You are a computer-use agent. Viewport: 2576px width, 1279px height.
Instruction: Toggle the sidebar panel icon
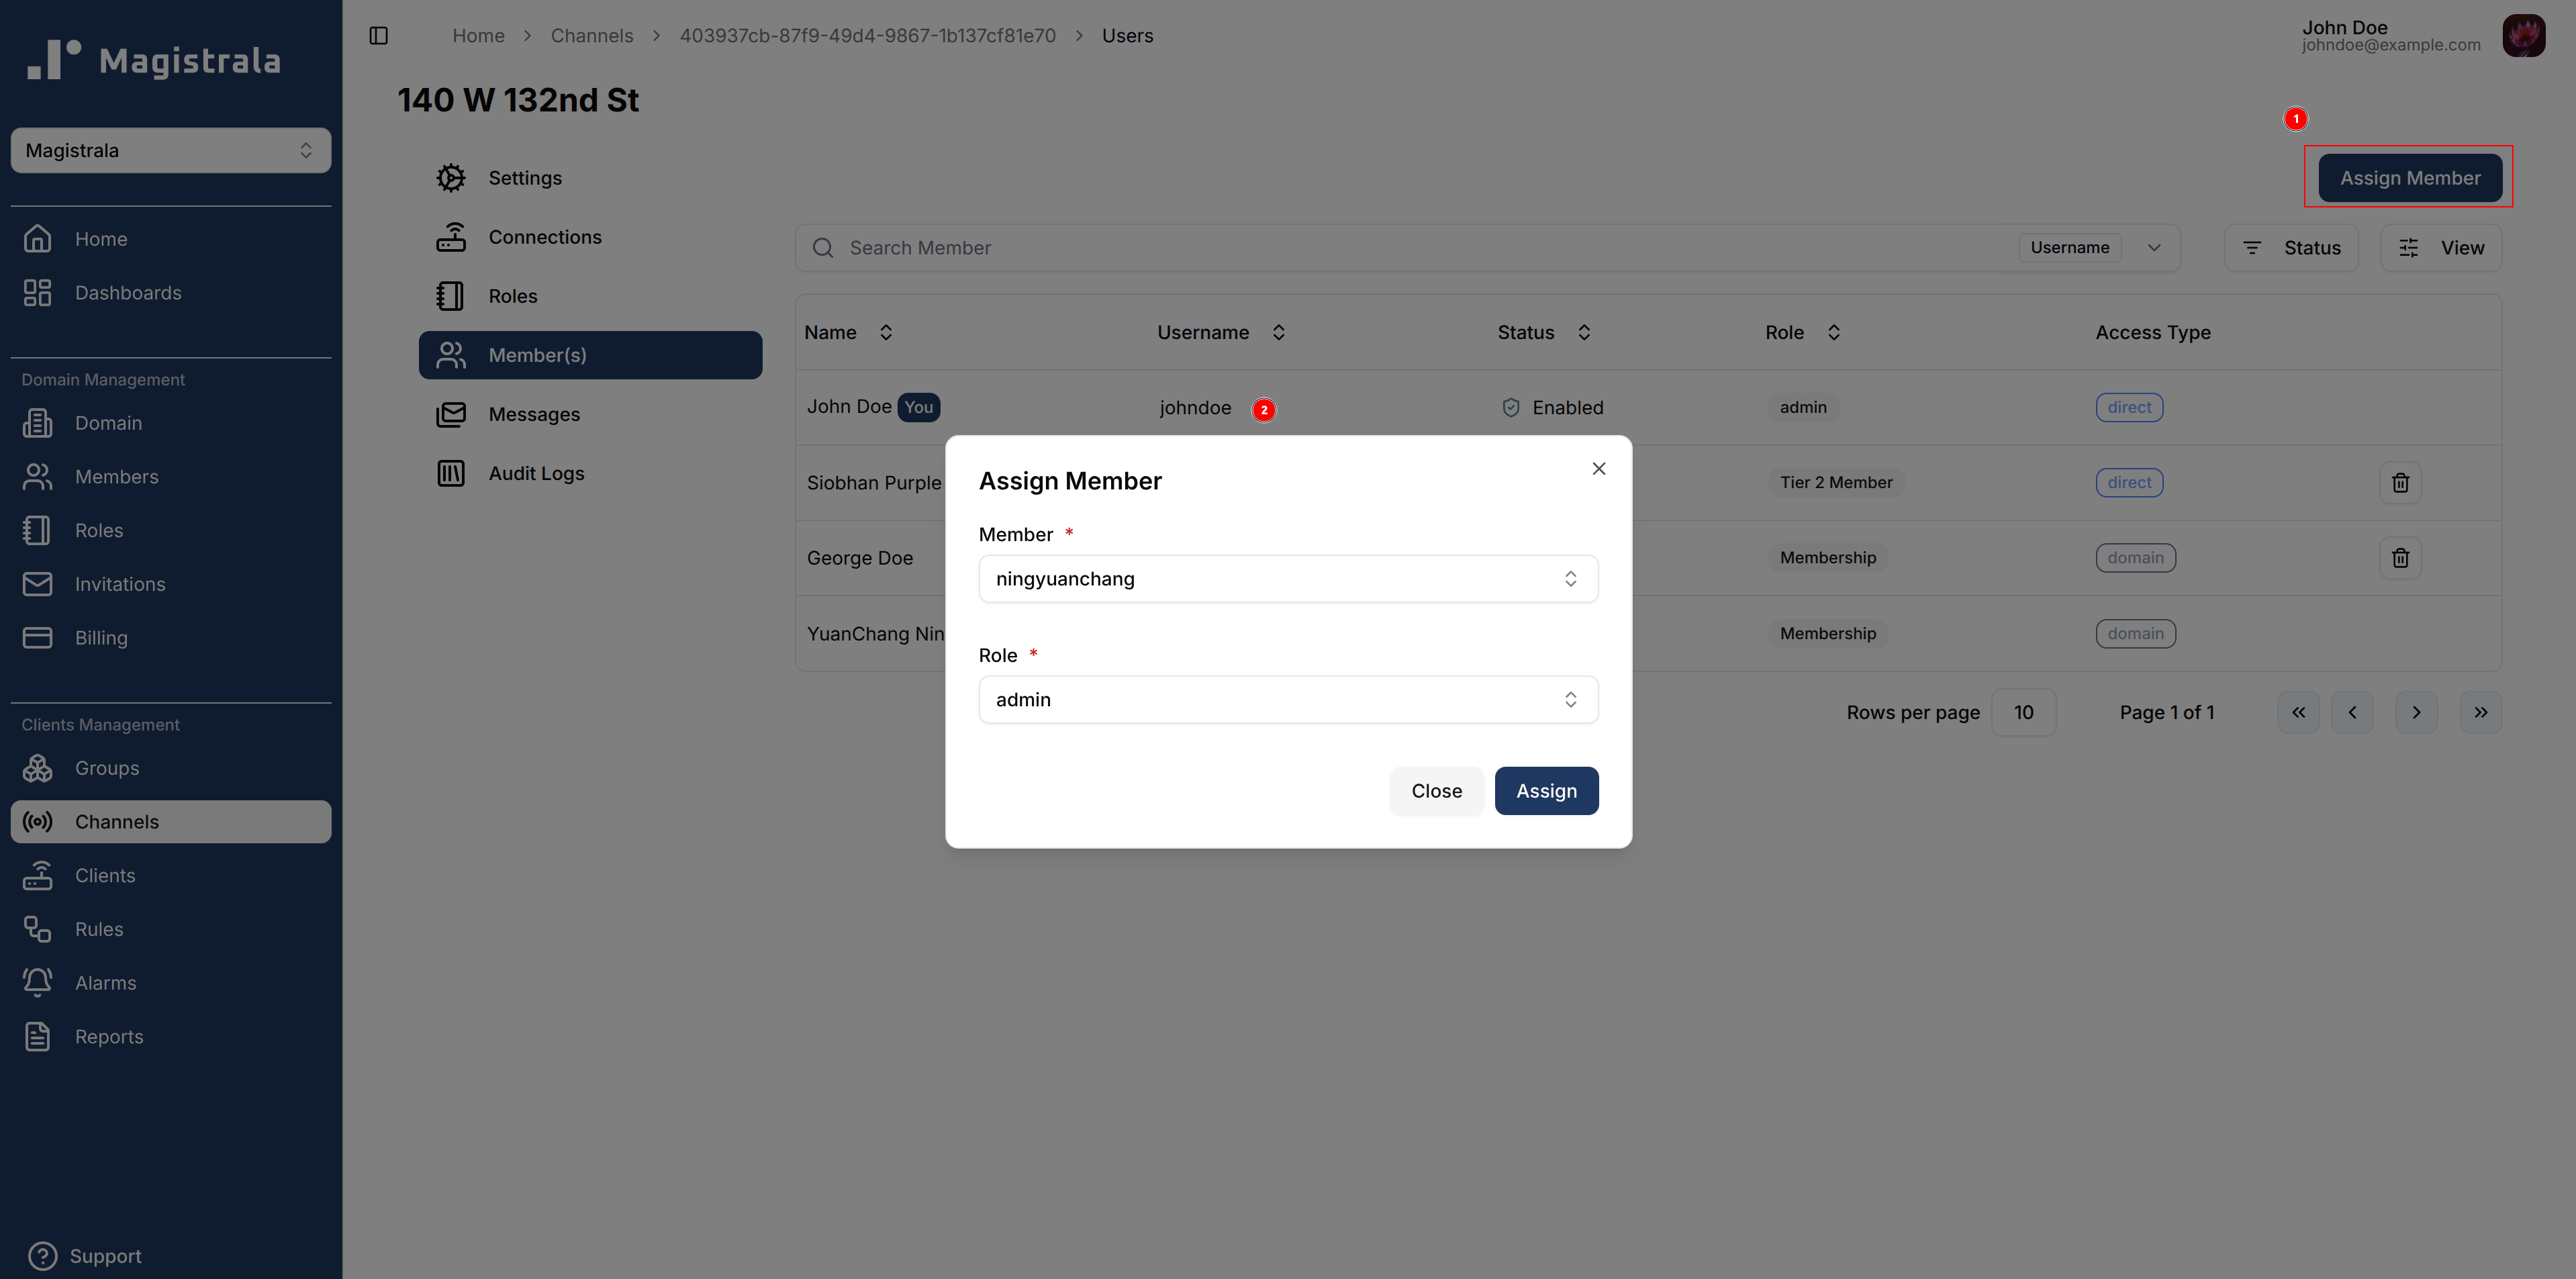pos(378,36)
